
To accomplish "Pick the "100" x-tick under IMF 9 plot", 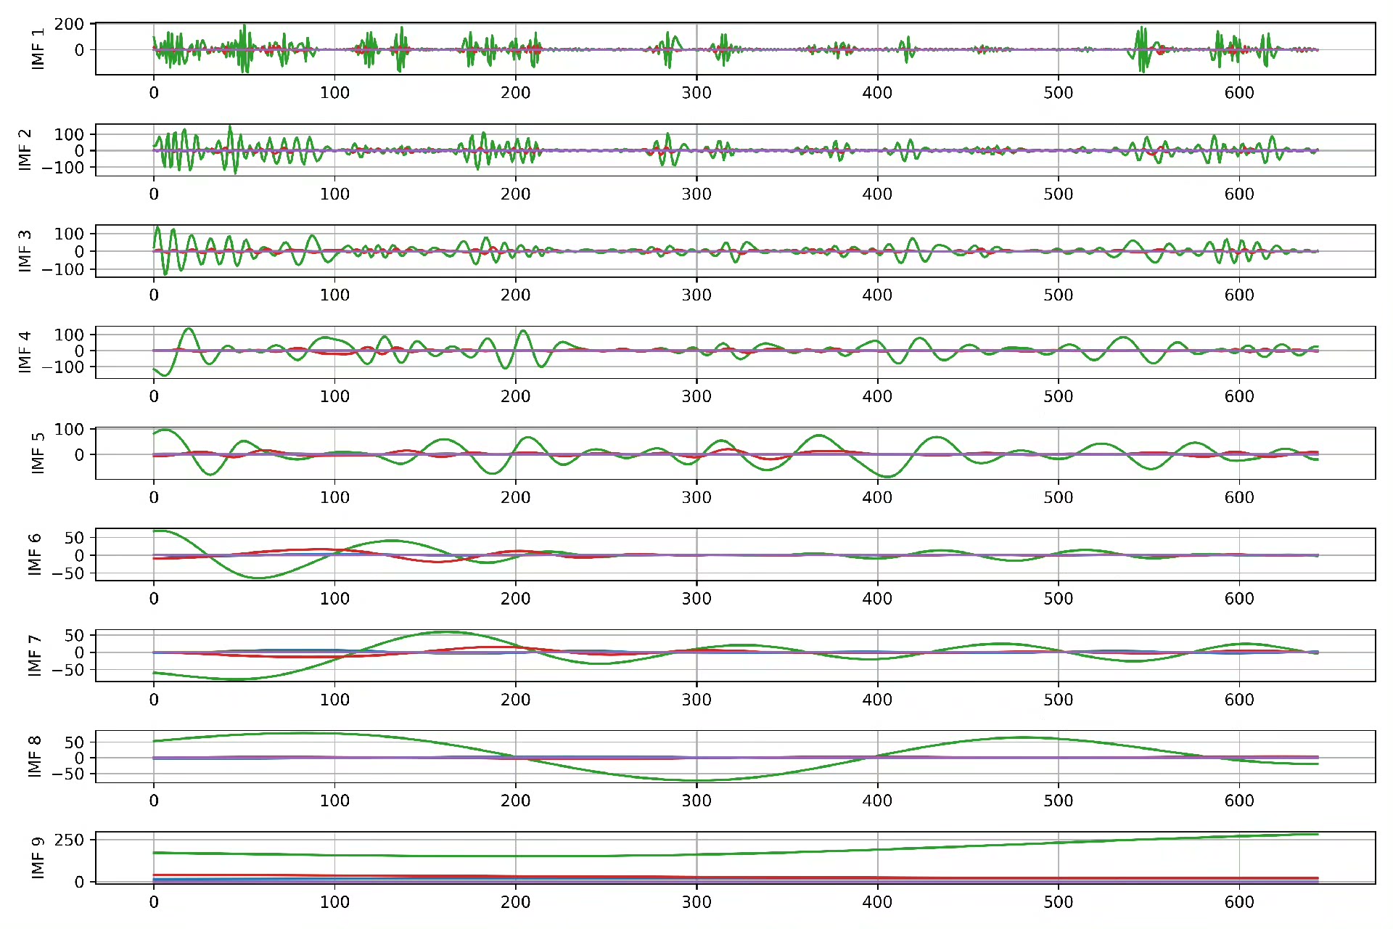I will (x=334, y=902).
